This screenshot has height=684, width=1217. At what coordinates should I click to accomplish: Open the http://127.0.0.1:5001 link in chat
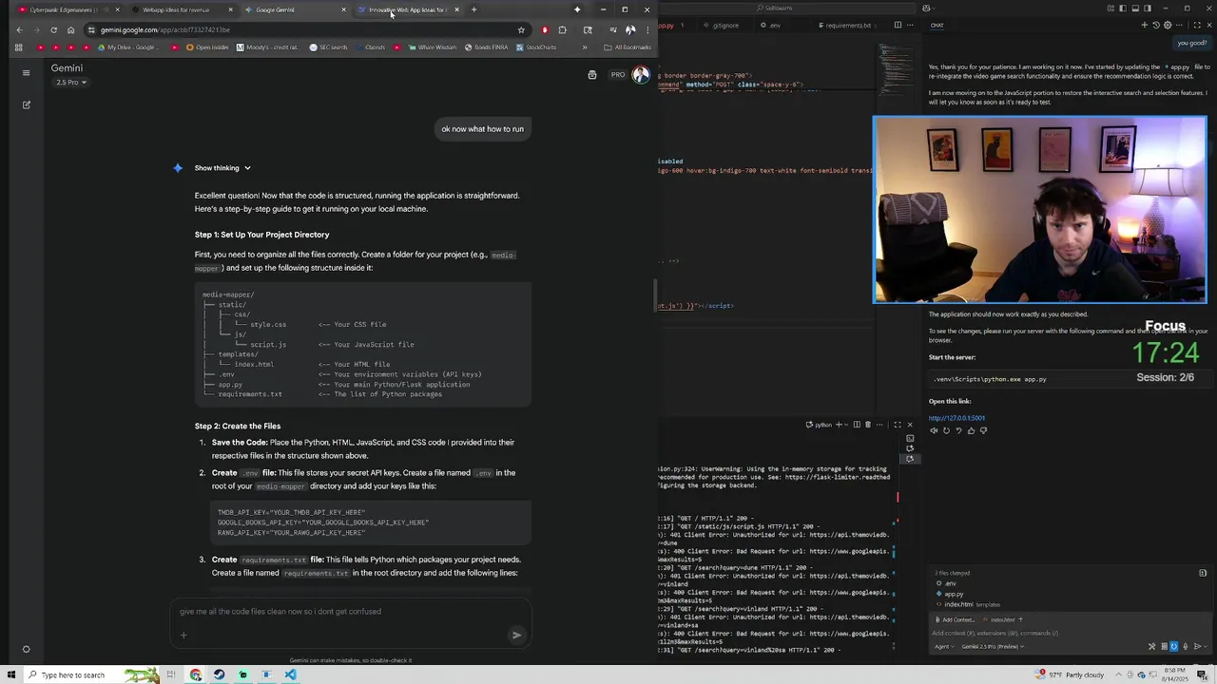click(956, 418)
